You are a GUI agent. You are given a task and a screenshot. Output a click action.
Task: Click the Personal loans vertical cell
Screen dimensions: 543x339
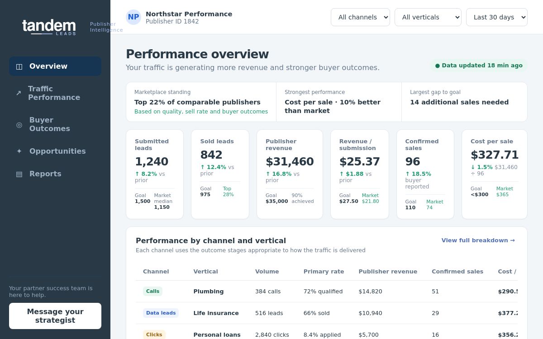click(x=217, y=335)
